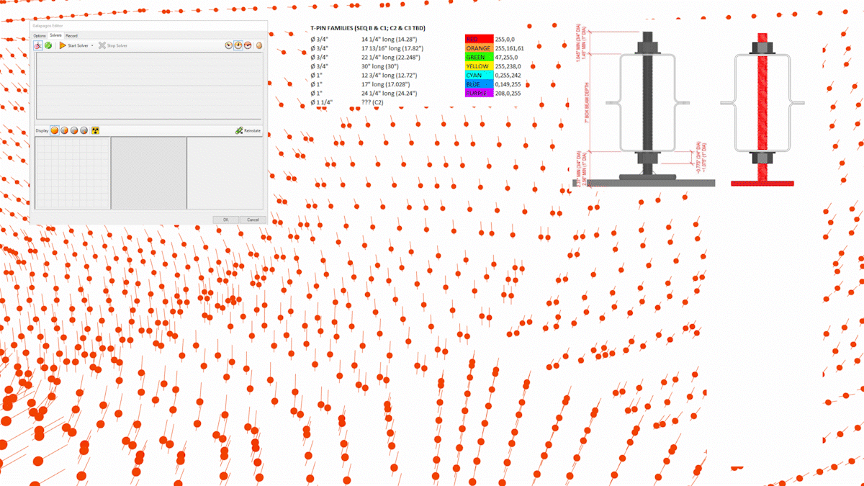Click the Galapagos Editor title bar
Viewport: 864px width, 486px height.
click(x=149, y=25)
